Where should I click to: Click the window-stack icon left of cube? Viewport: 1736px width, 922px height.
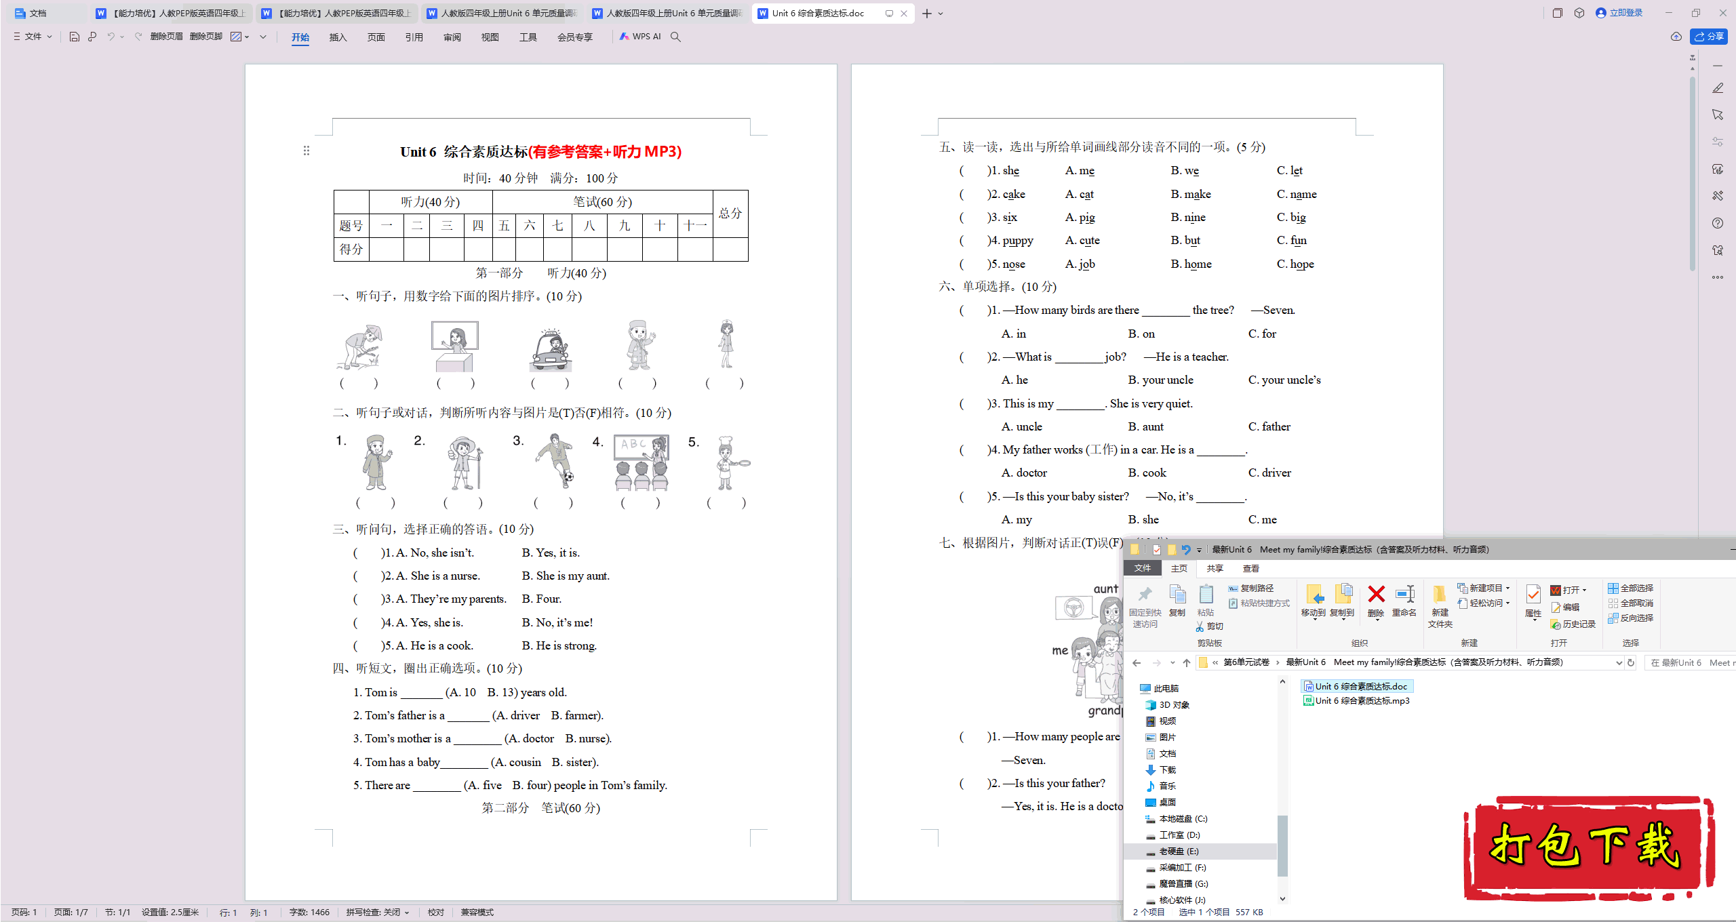1558,13
